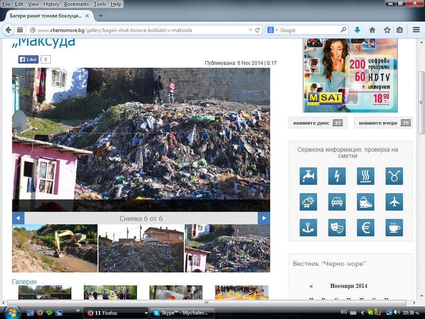Select the yellow excavator thumbnail

point(55,248)
